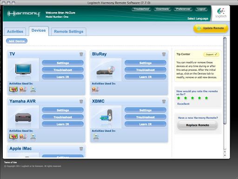Click the vertical scrollbar thumb
The width and height of the screenshot is (238, 179).
pyautogui.click(x=225, y=81)
